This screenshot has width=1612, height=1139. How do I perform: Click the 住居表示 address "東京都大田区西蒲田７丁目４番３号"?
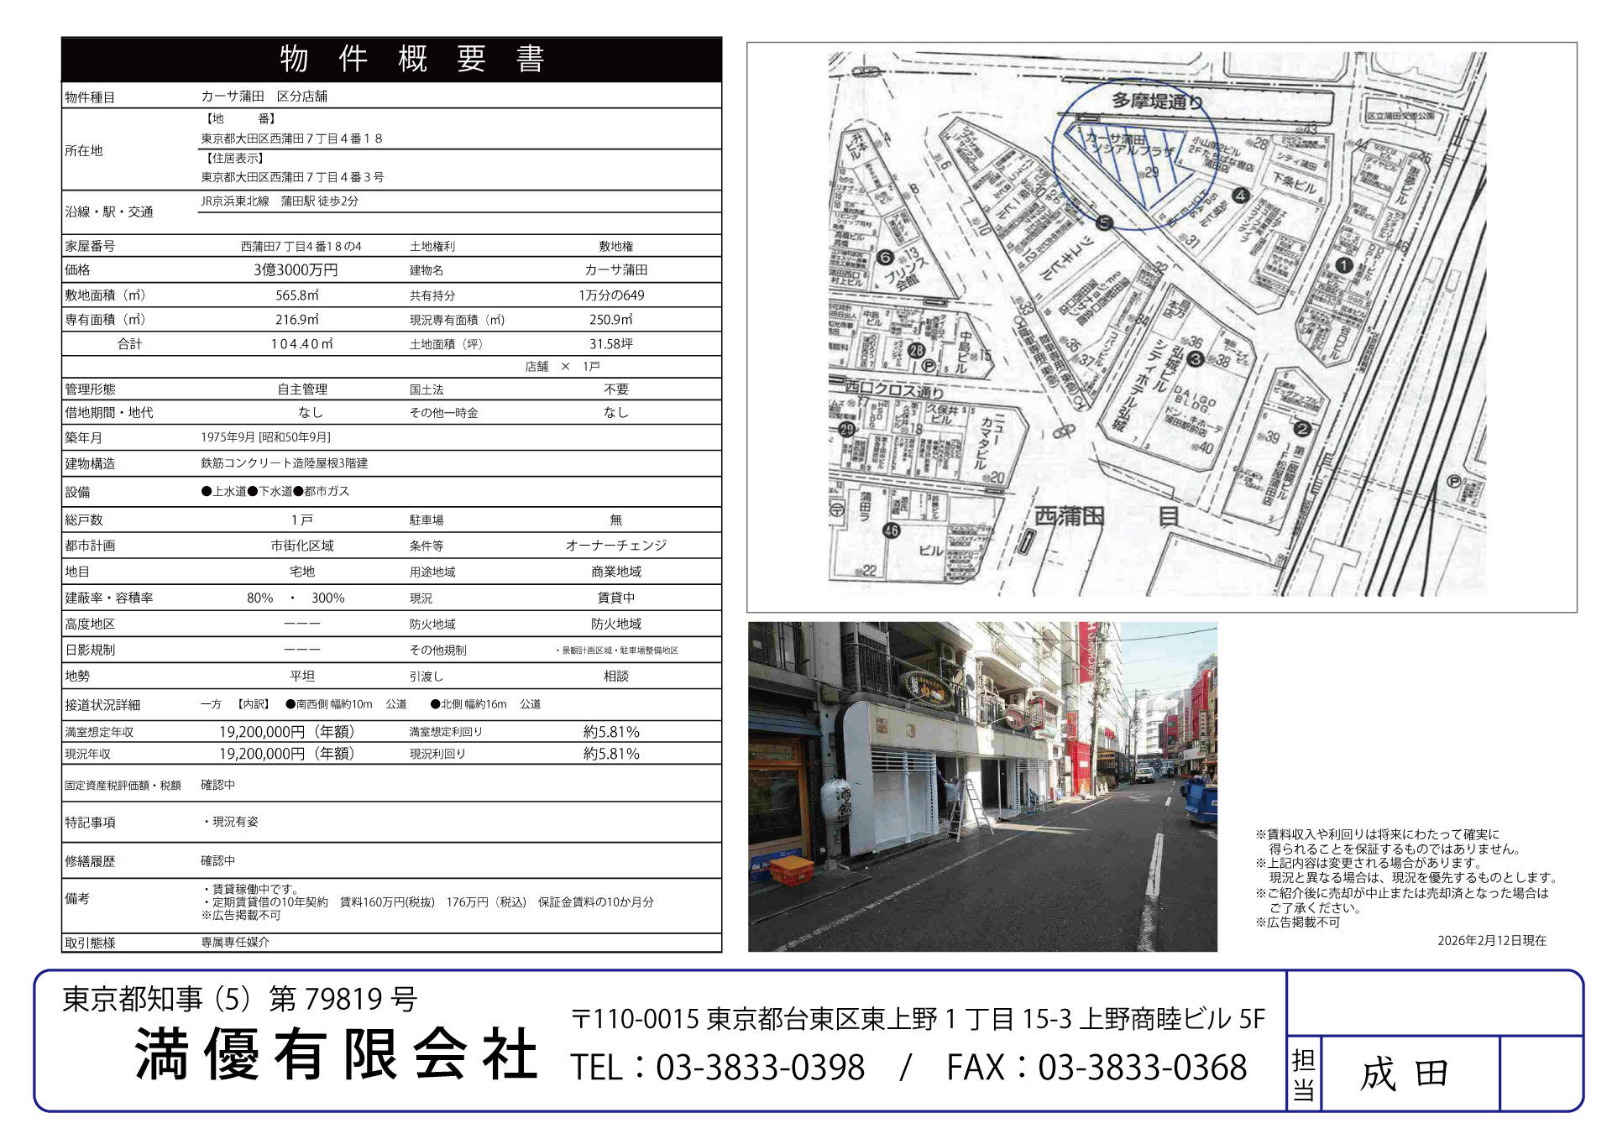click(292, 177)
